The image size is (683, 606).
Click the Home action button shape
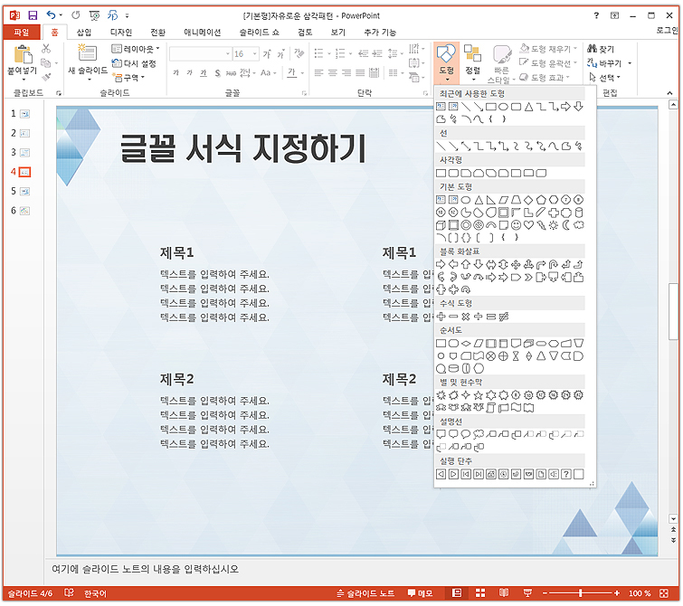tap(491, 474)
